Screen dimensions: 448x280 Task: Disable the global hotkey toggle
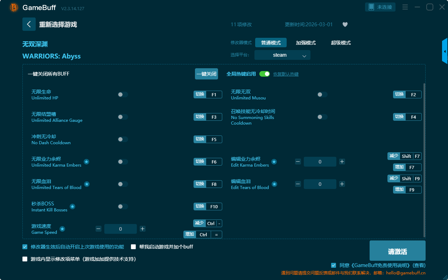265,74
